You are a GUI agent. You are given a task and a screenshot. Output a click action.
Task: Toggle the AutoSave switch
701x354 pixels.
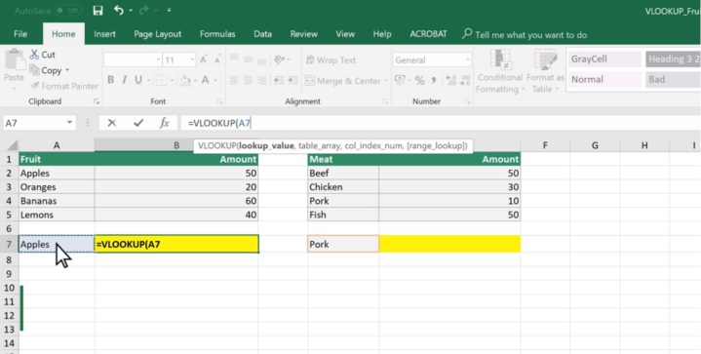[x=68, y=11]
